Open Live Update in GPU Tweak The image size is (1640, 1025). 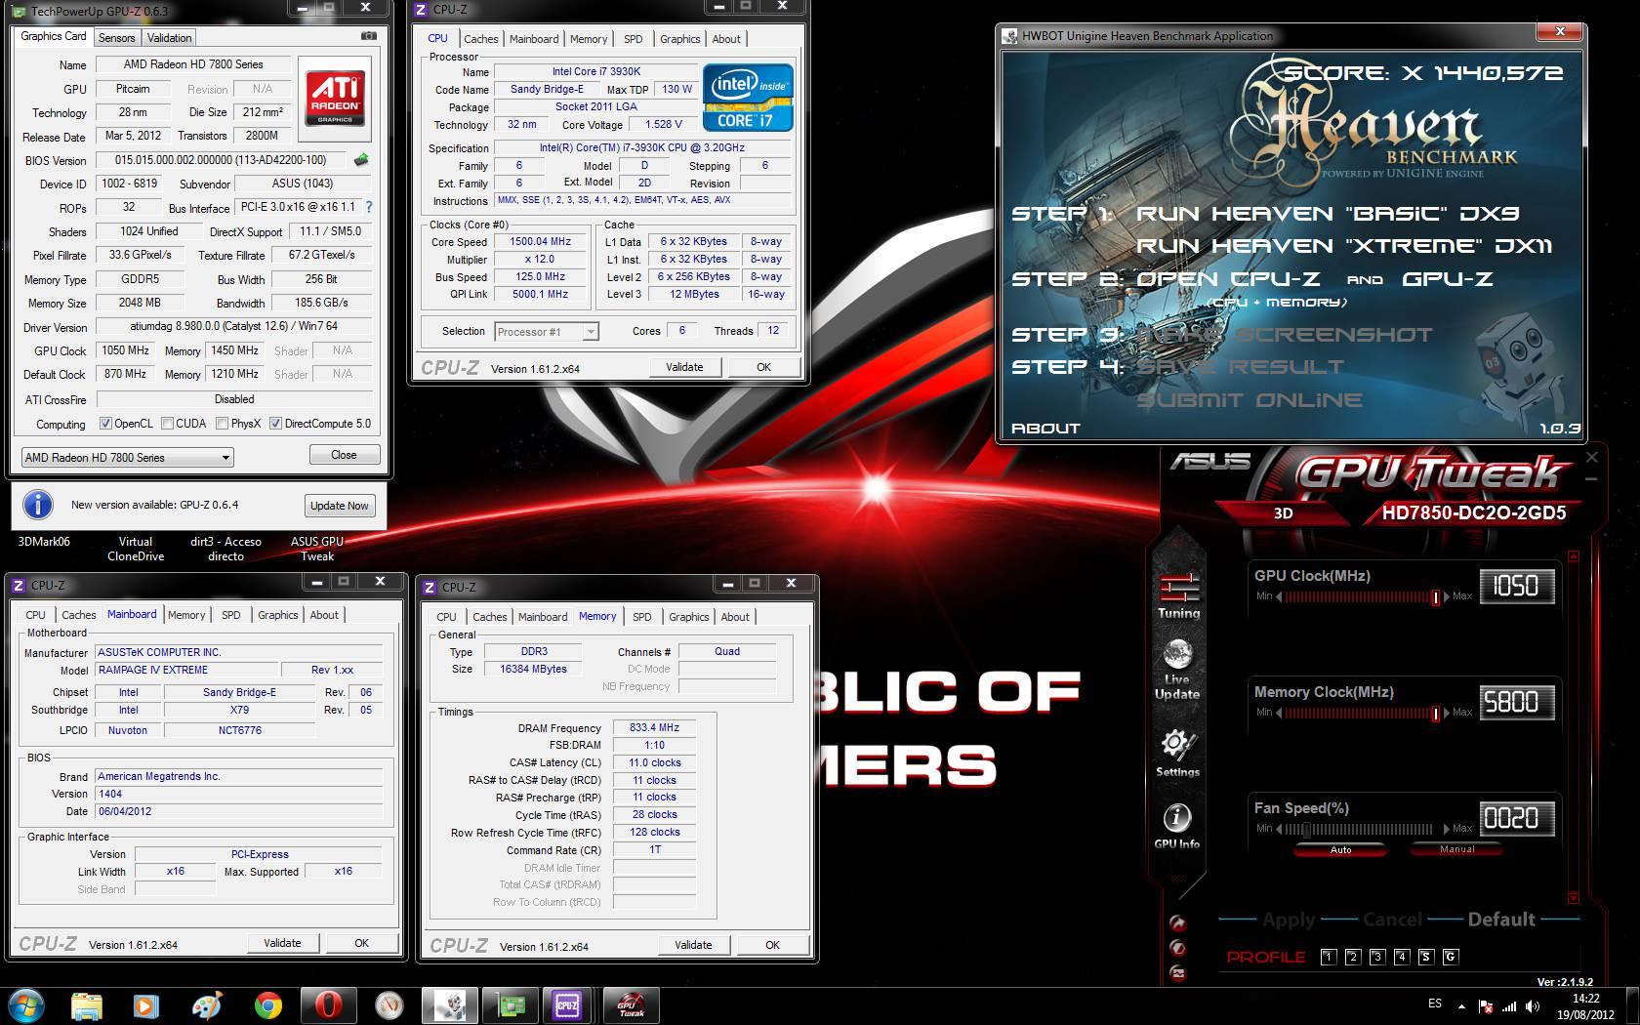point(1177,671)
